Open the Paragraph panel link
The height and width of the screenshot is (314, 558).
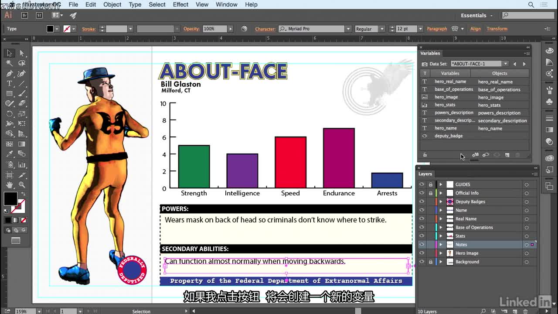tap(437, 29)
